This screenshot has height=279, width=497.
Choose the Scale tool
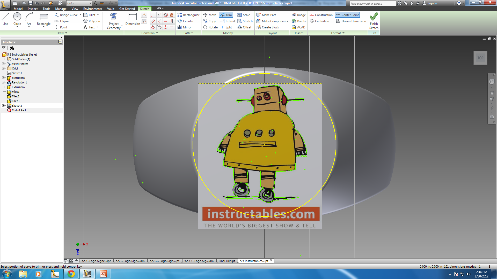[x=244, y=15]
